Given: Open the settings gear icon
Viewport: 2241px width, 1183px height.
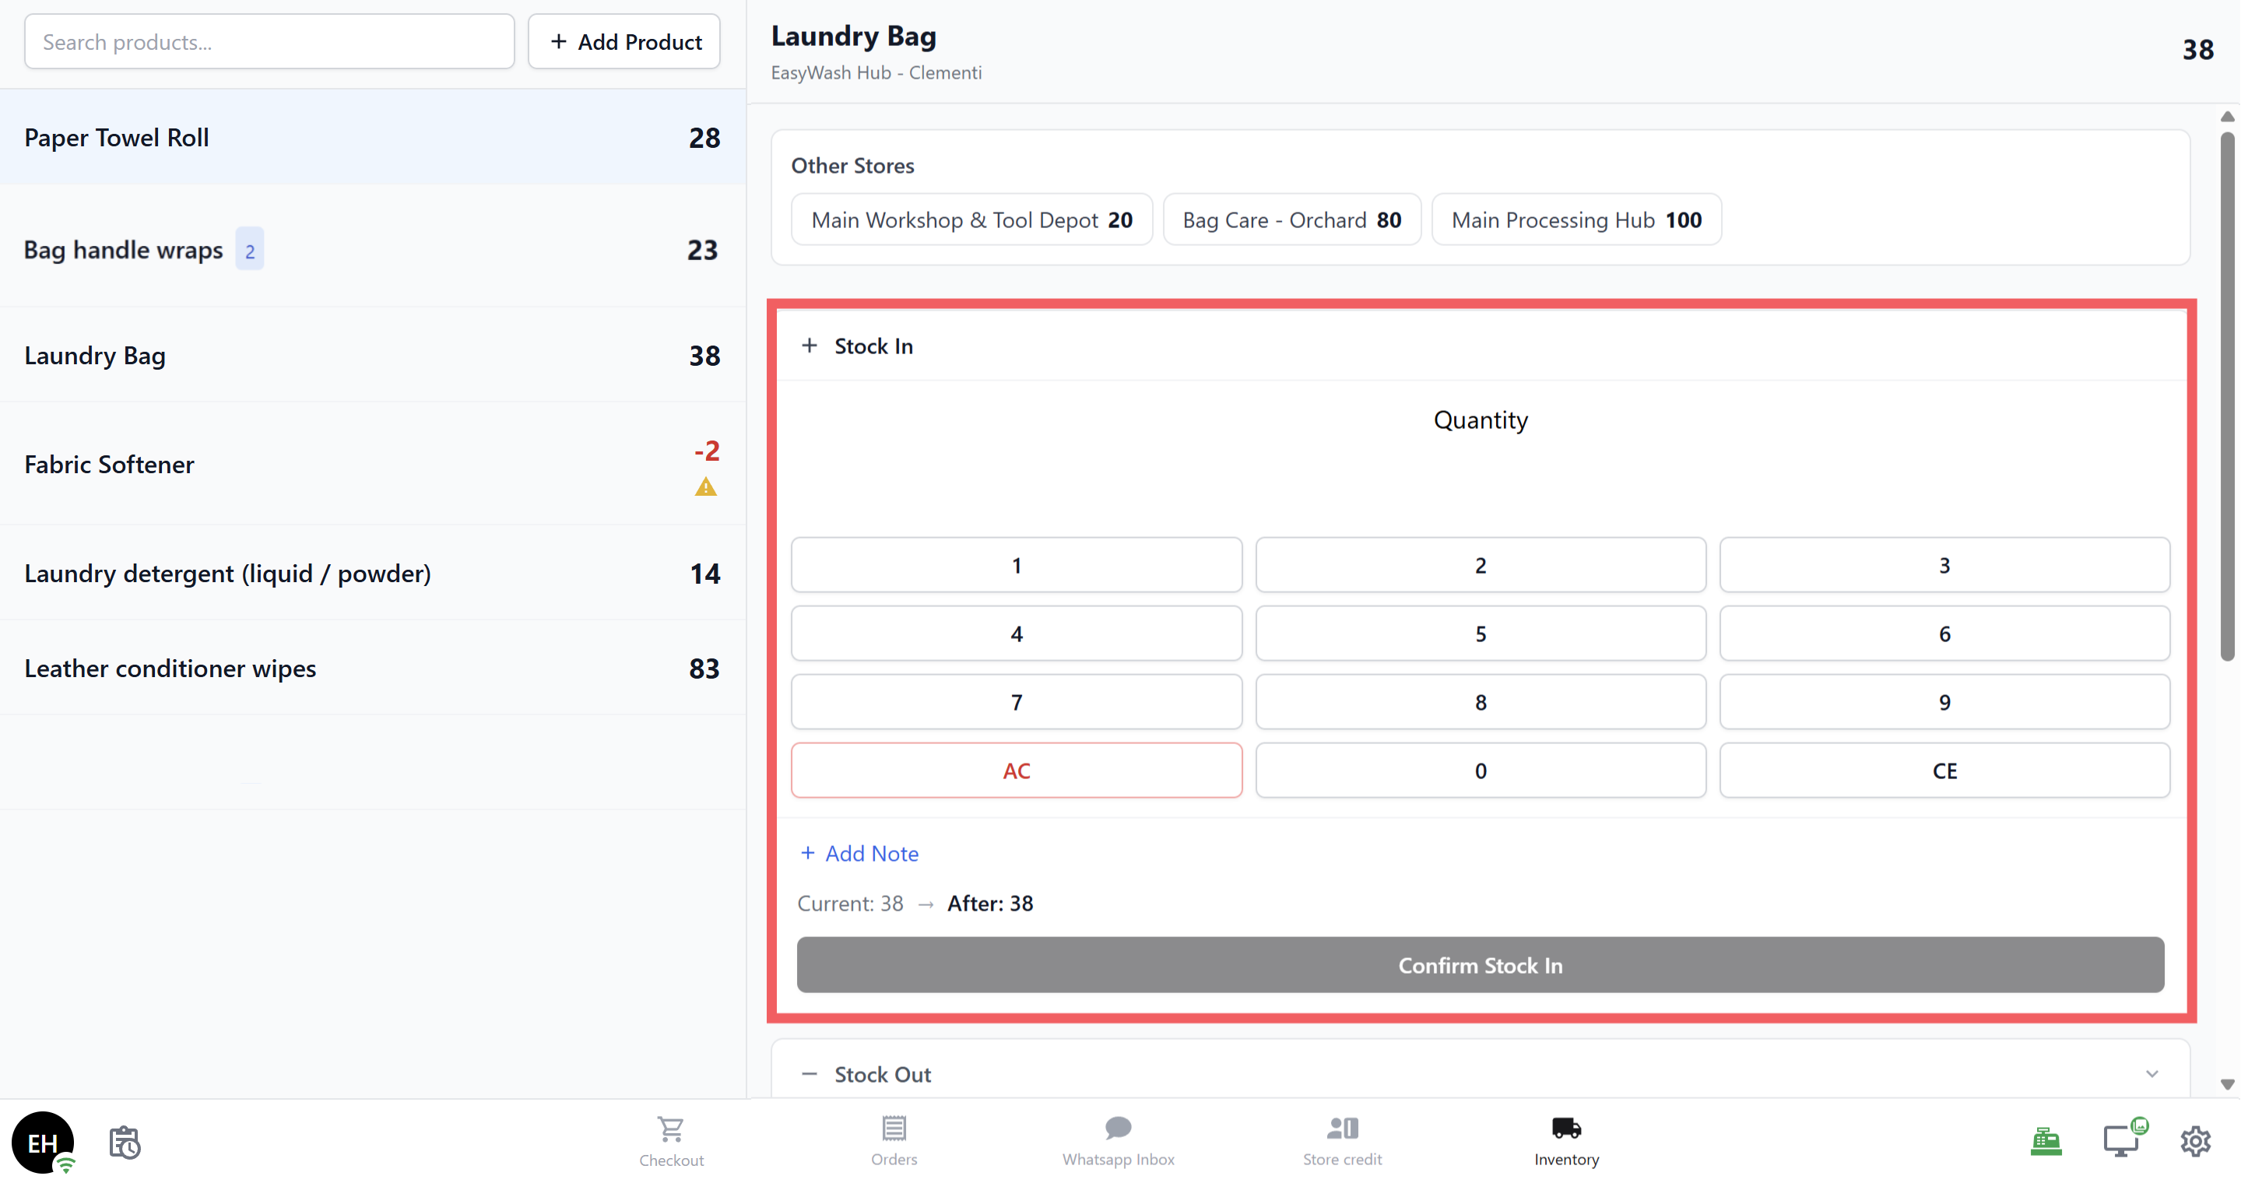Looking at the screenshot, I should point(2195,1140).
